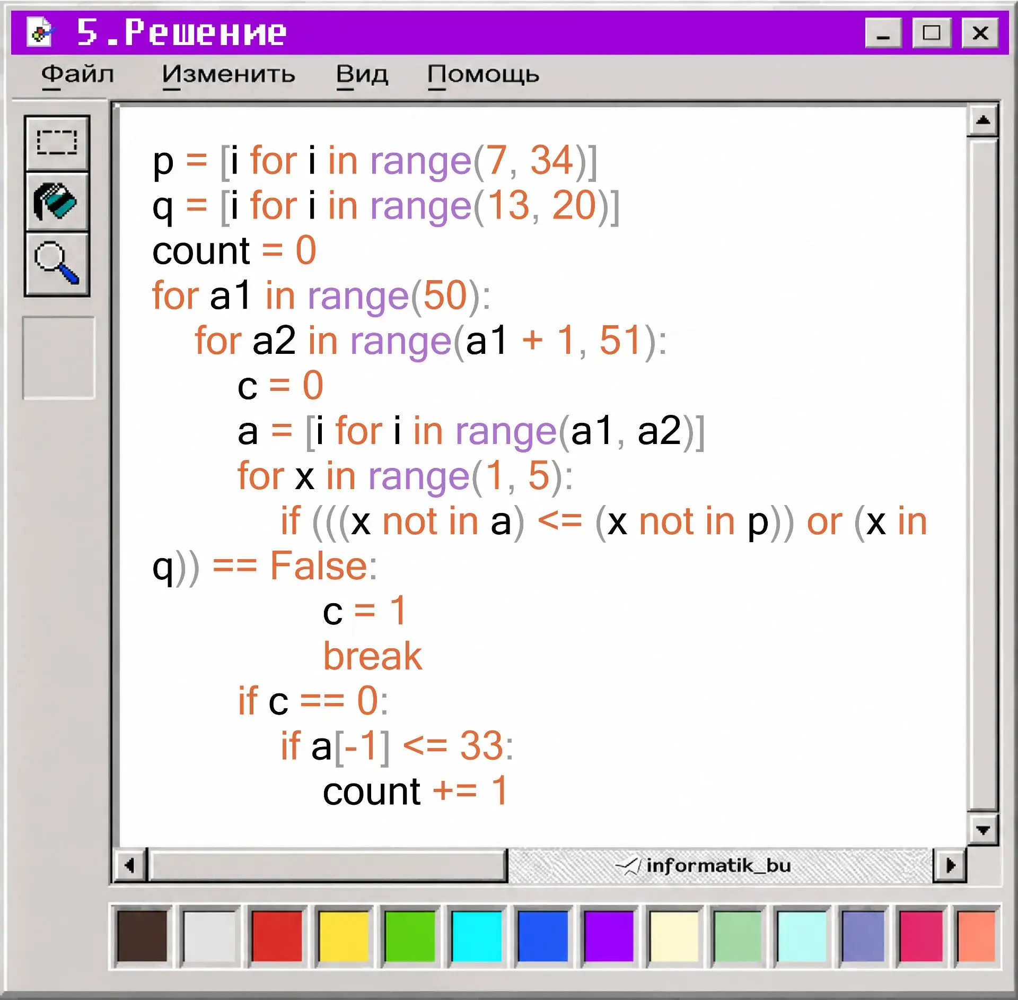Click the line 'count += 1'
The height and width of the screenshot is (1000, 1018).
point(416,792)
